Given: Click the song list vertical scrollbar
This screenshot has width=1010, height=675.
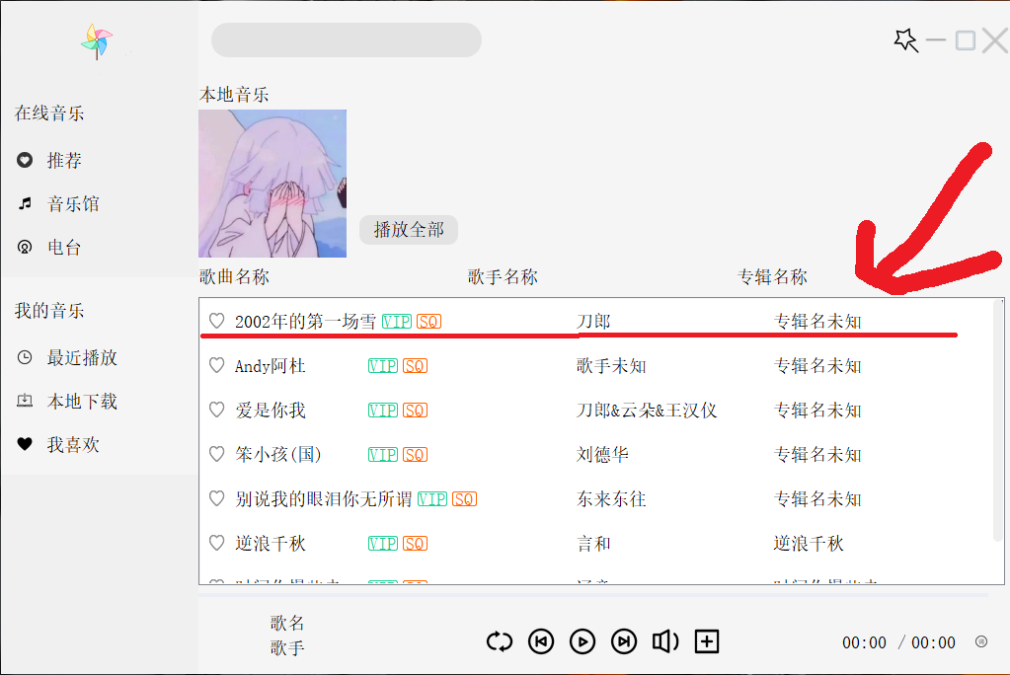Looking at the screenshot, I should click(x=998, y=421).
